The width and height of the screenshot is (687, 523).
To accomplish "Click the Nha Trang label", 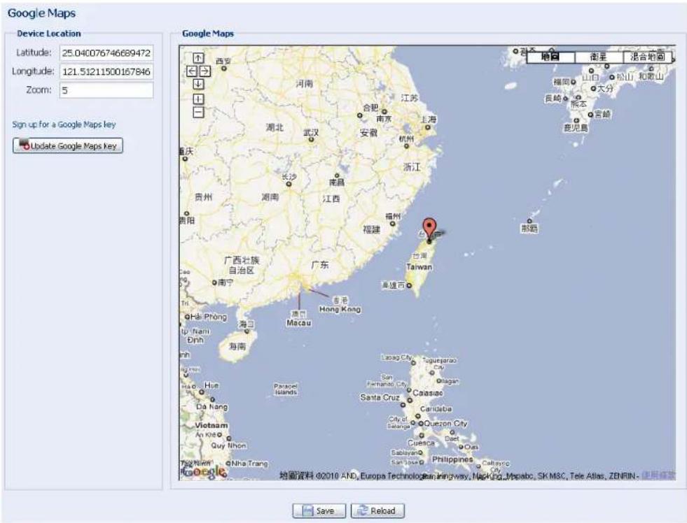I will pos(249,463).
